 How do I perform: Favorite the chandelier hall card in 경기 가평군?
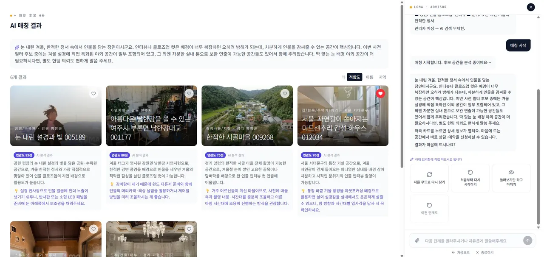(189, 229)
